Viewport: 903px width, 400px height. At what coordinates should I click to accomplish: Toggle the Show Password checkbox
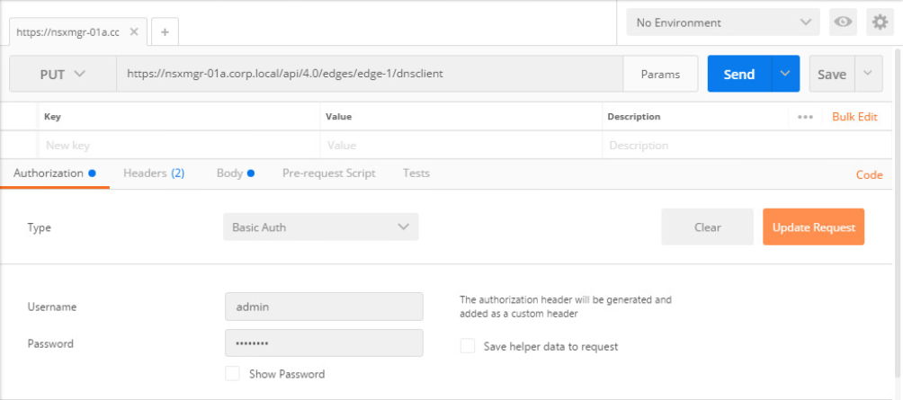pyautogui.click(x=232, y=374)
